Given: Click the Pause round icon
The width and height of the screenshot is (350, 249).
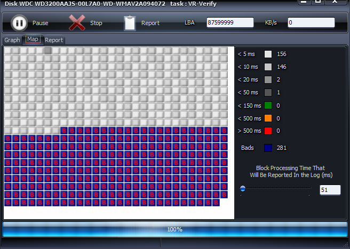Looking at the screenshot, I should point(19,23).
